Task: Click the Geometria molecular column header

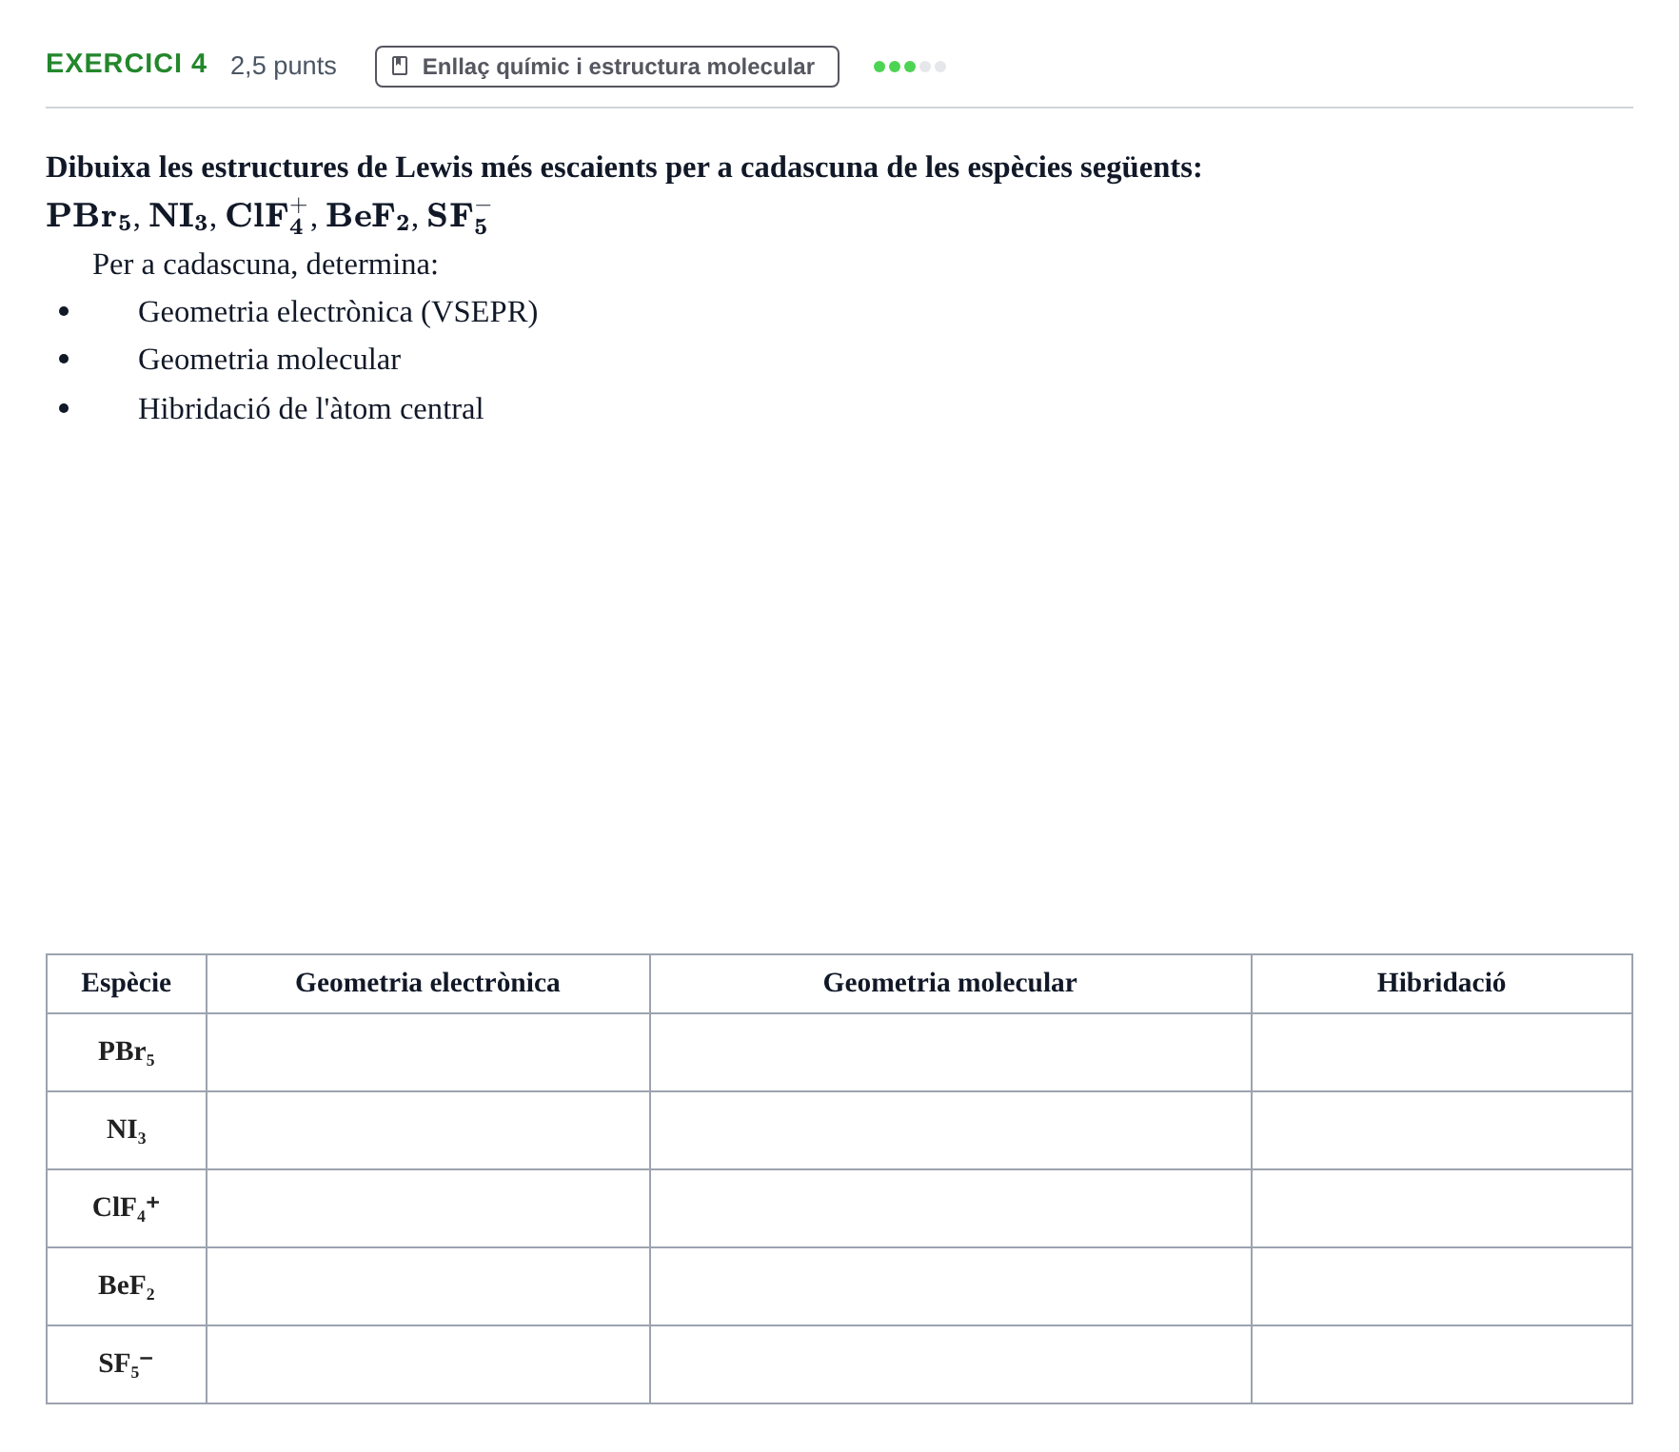Action: 951,984
